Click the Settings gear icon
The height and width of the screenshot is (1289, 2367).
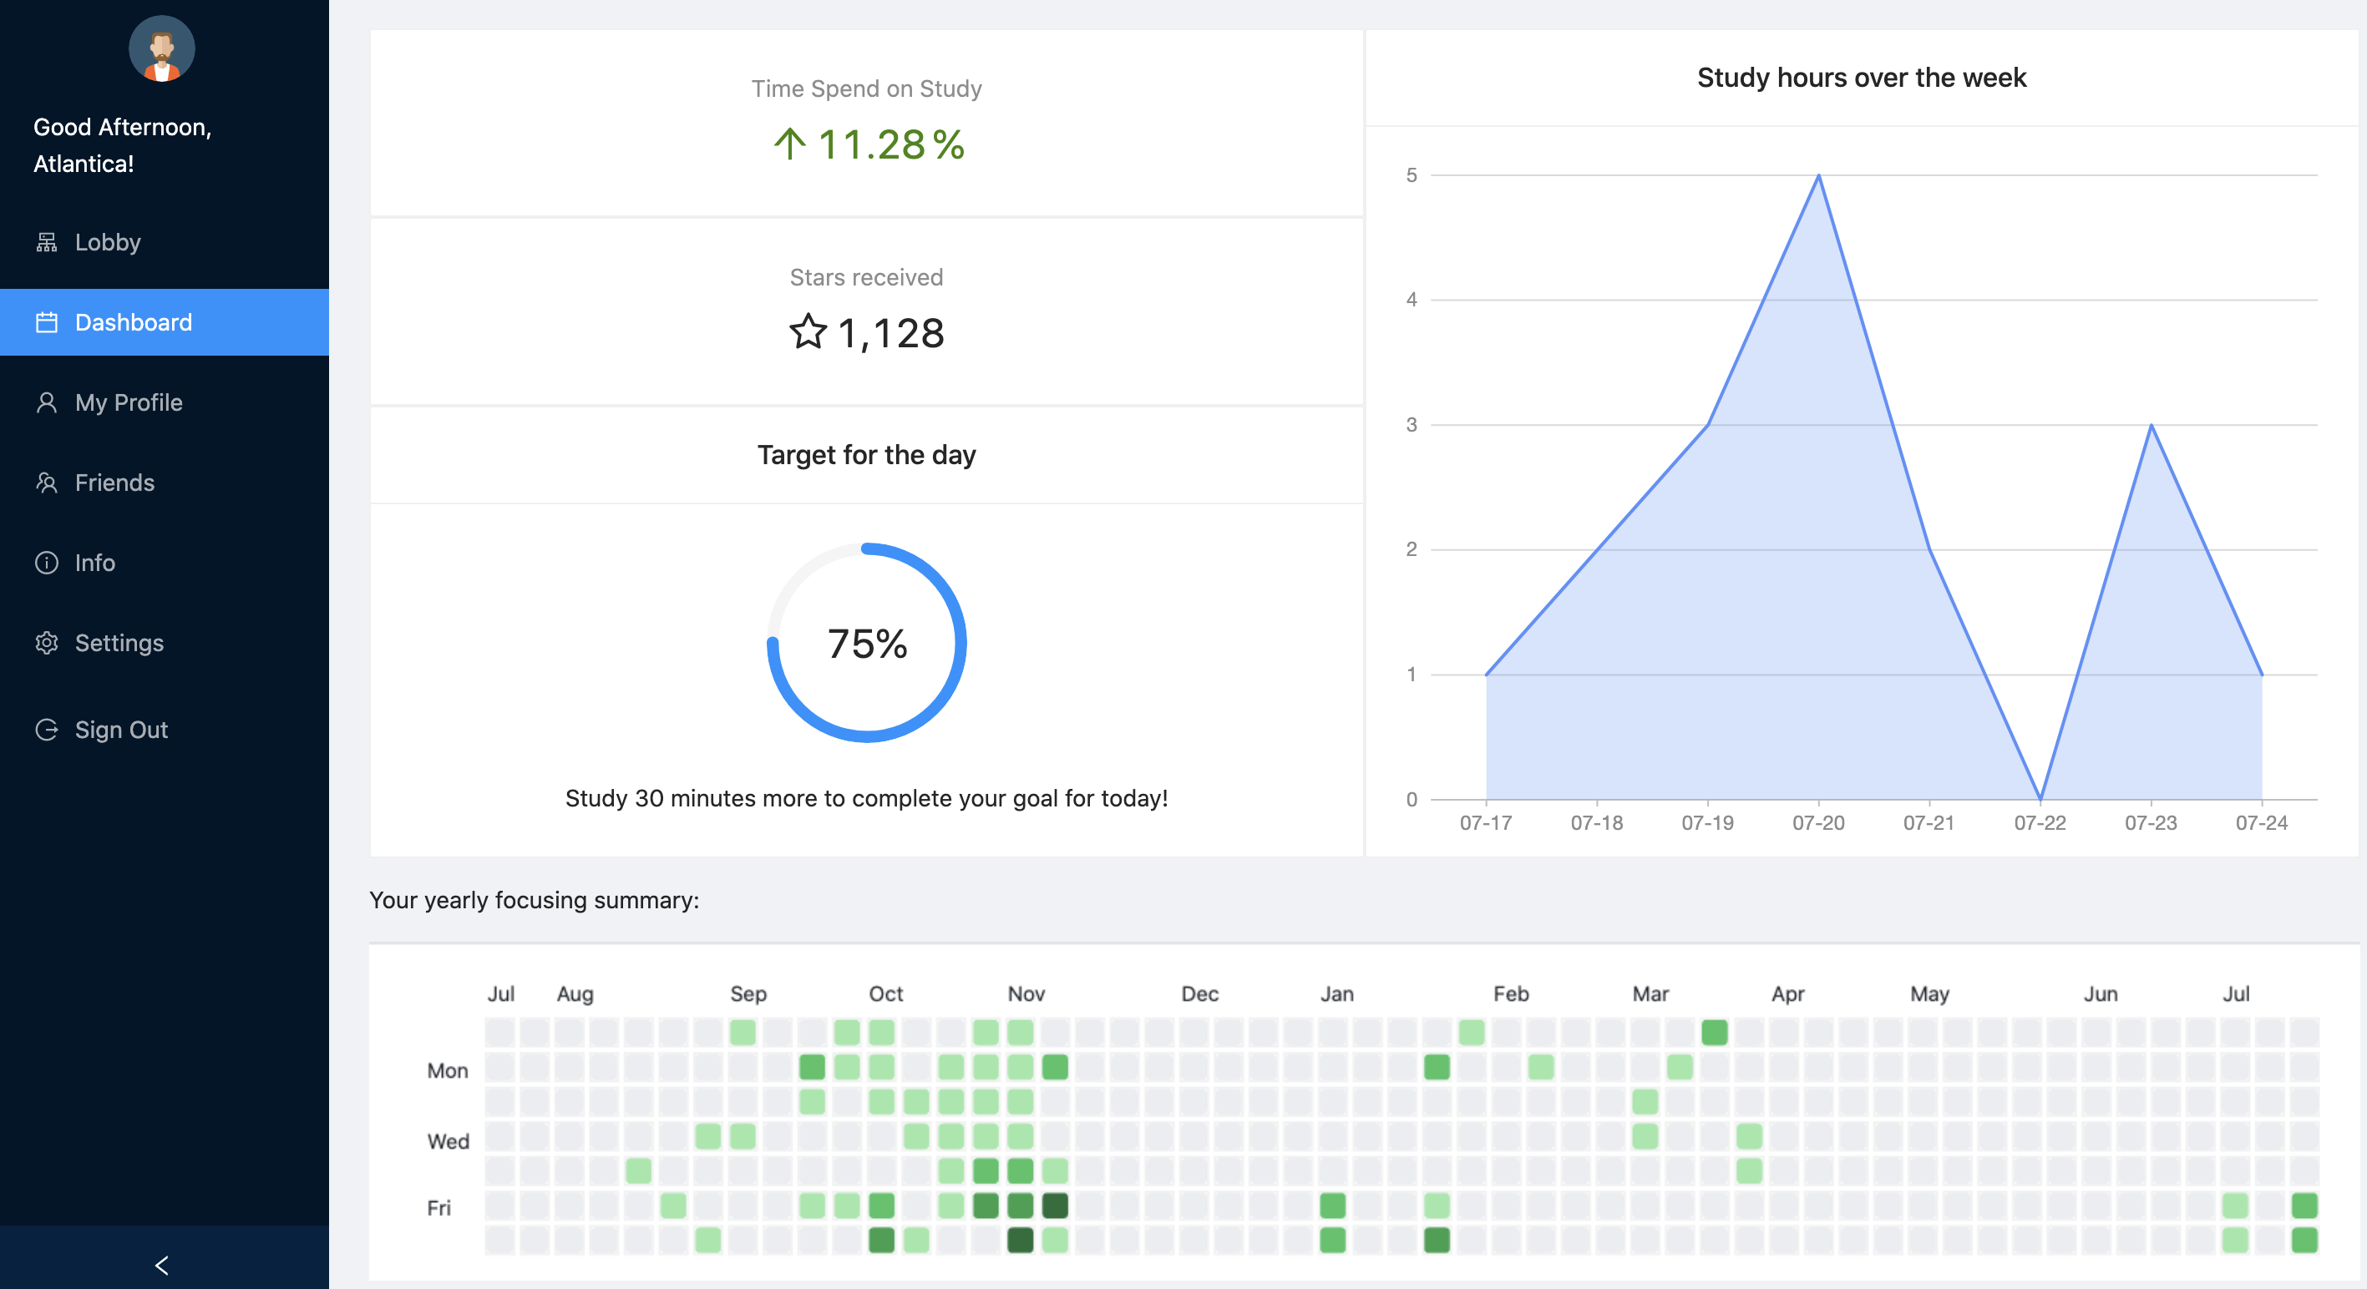click(46, 643)
